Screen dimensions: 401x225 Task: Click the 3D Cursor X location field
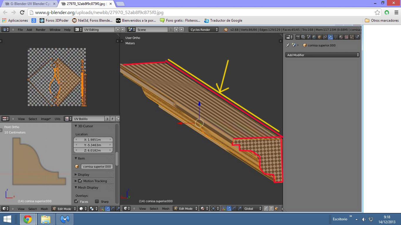click(93, 140)
